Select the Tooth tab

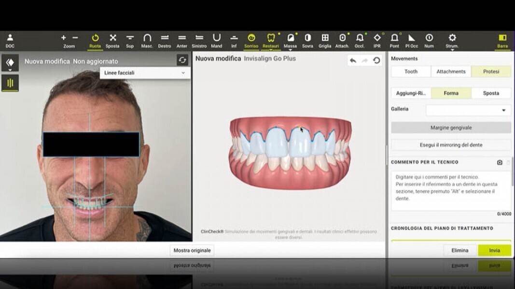click(411, 72)
